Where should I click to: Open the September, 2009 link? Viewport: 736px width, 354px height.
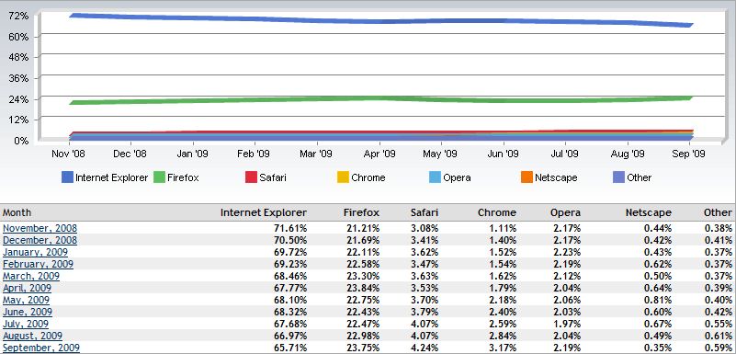pyautogui.click(x=41, y=348)
